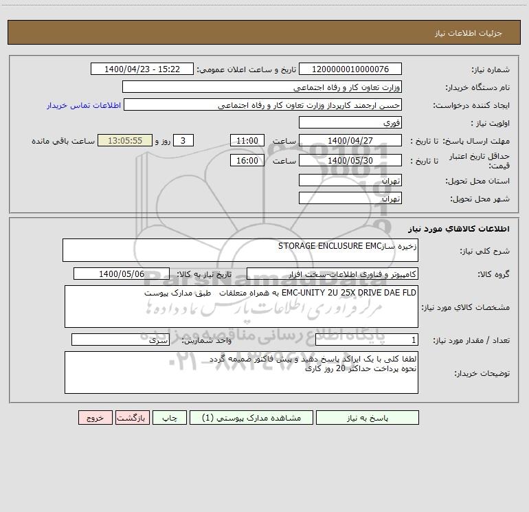Image resolution: width=529 pixels, height=512 pixels.
Task: Click the goods group field کامپیوتر و فناوری اطلاعات
Action: point(333,274)
